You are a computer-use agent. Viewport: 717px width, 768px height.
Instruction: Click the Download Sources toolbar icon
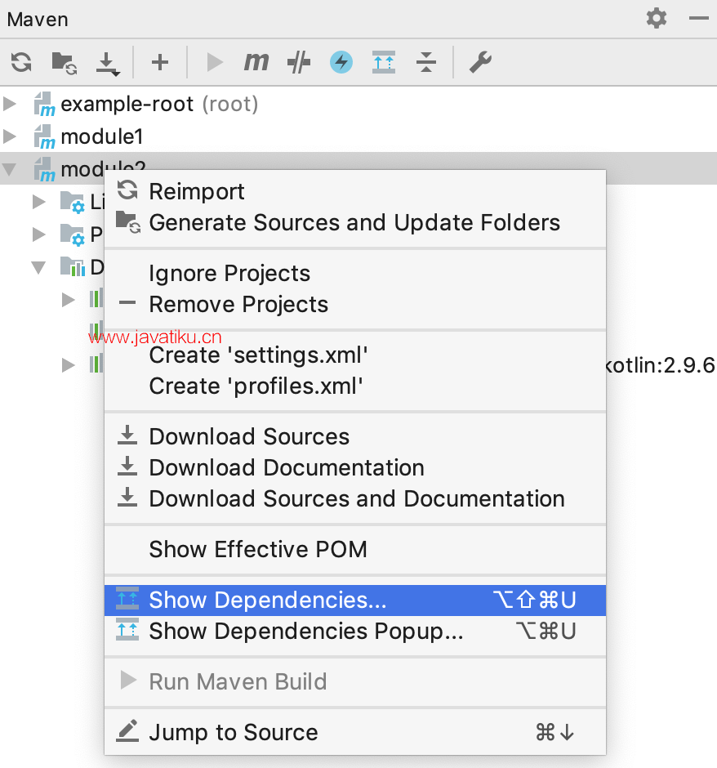(107, 63)
